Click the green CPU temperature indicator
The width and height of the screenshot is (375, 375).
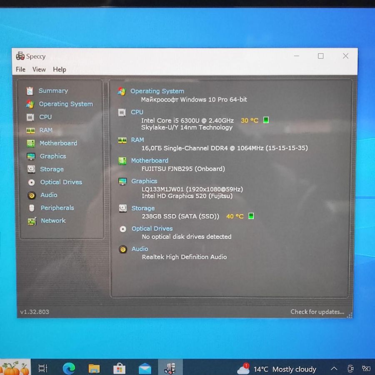266,120
